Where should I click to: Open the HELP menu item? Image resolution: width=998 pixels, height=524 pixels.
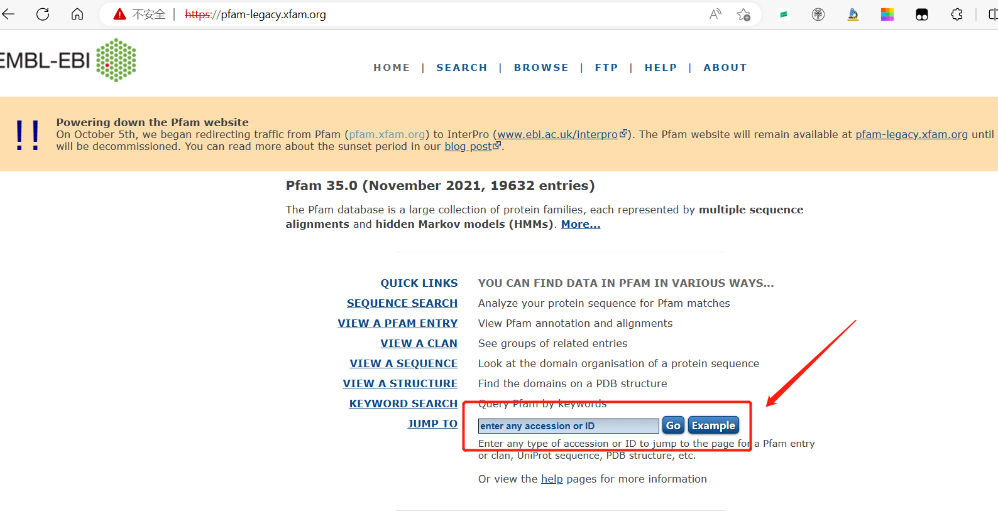[661, 67]
